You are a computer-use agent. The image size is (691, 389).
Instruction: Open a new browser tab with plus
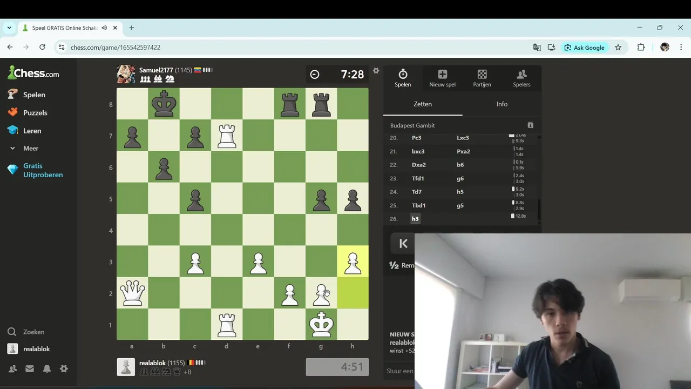(131, 28)
